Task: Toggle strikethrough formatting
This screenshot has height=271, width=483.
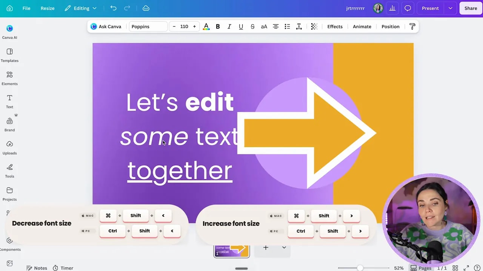Action: tap(252, 27)
